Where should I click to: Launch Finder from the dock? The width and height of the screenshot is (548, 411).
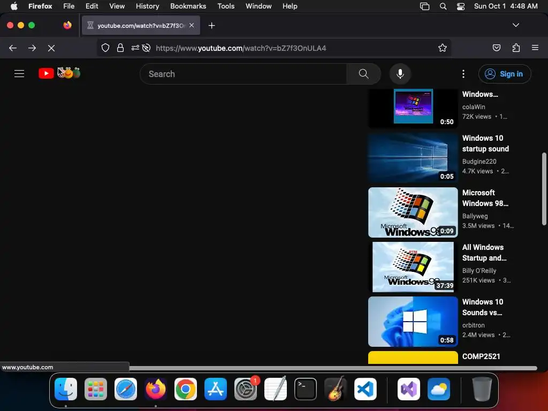(x=66, y=389)
